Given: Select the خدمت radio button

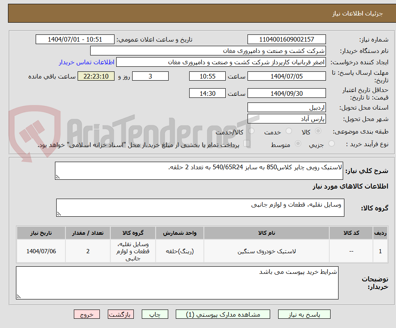Looking at the screenshot, I should point(289,131).
